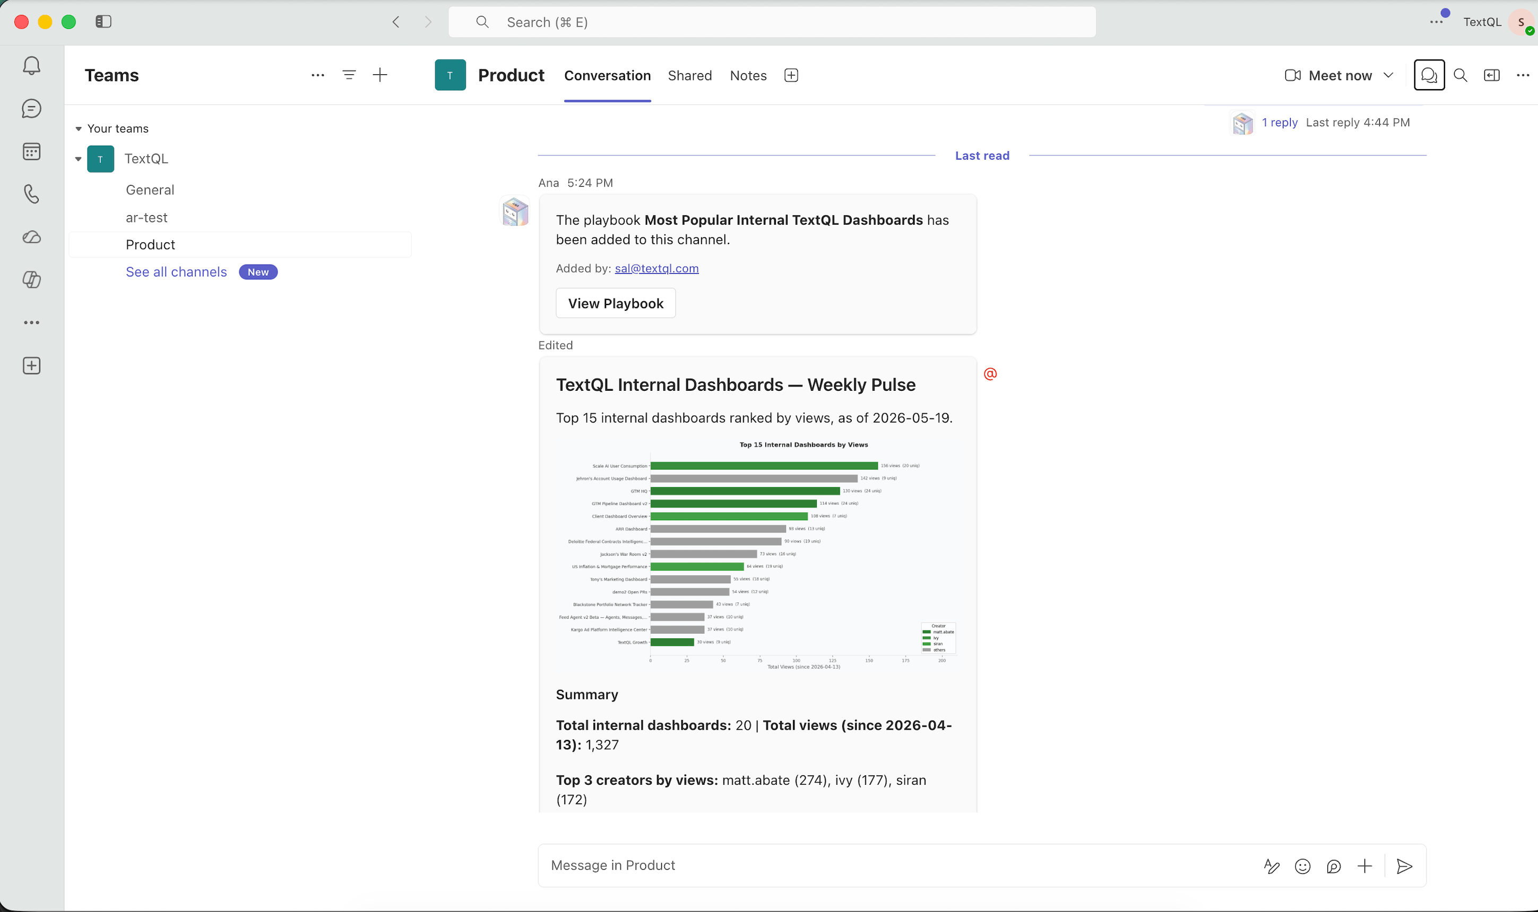Click See all channels link
The width and height of the screenshot is (1538, 912).
click(177, 271)
